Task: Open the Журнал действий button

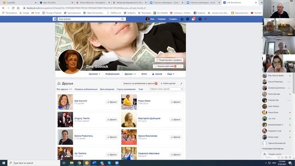Action: tap(165, 66)
